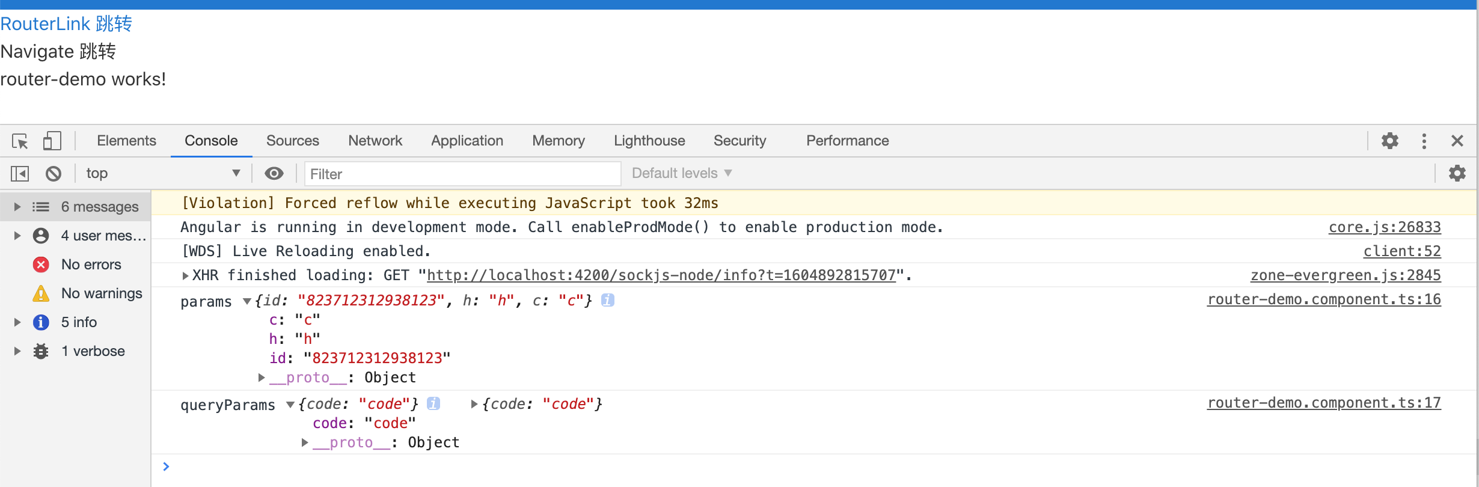Viewport: 1479px width, 487px height.
Task: Open source link router-demo.component.ts:17
Action: (1324, 403)
